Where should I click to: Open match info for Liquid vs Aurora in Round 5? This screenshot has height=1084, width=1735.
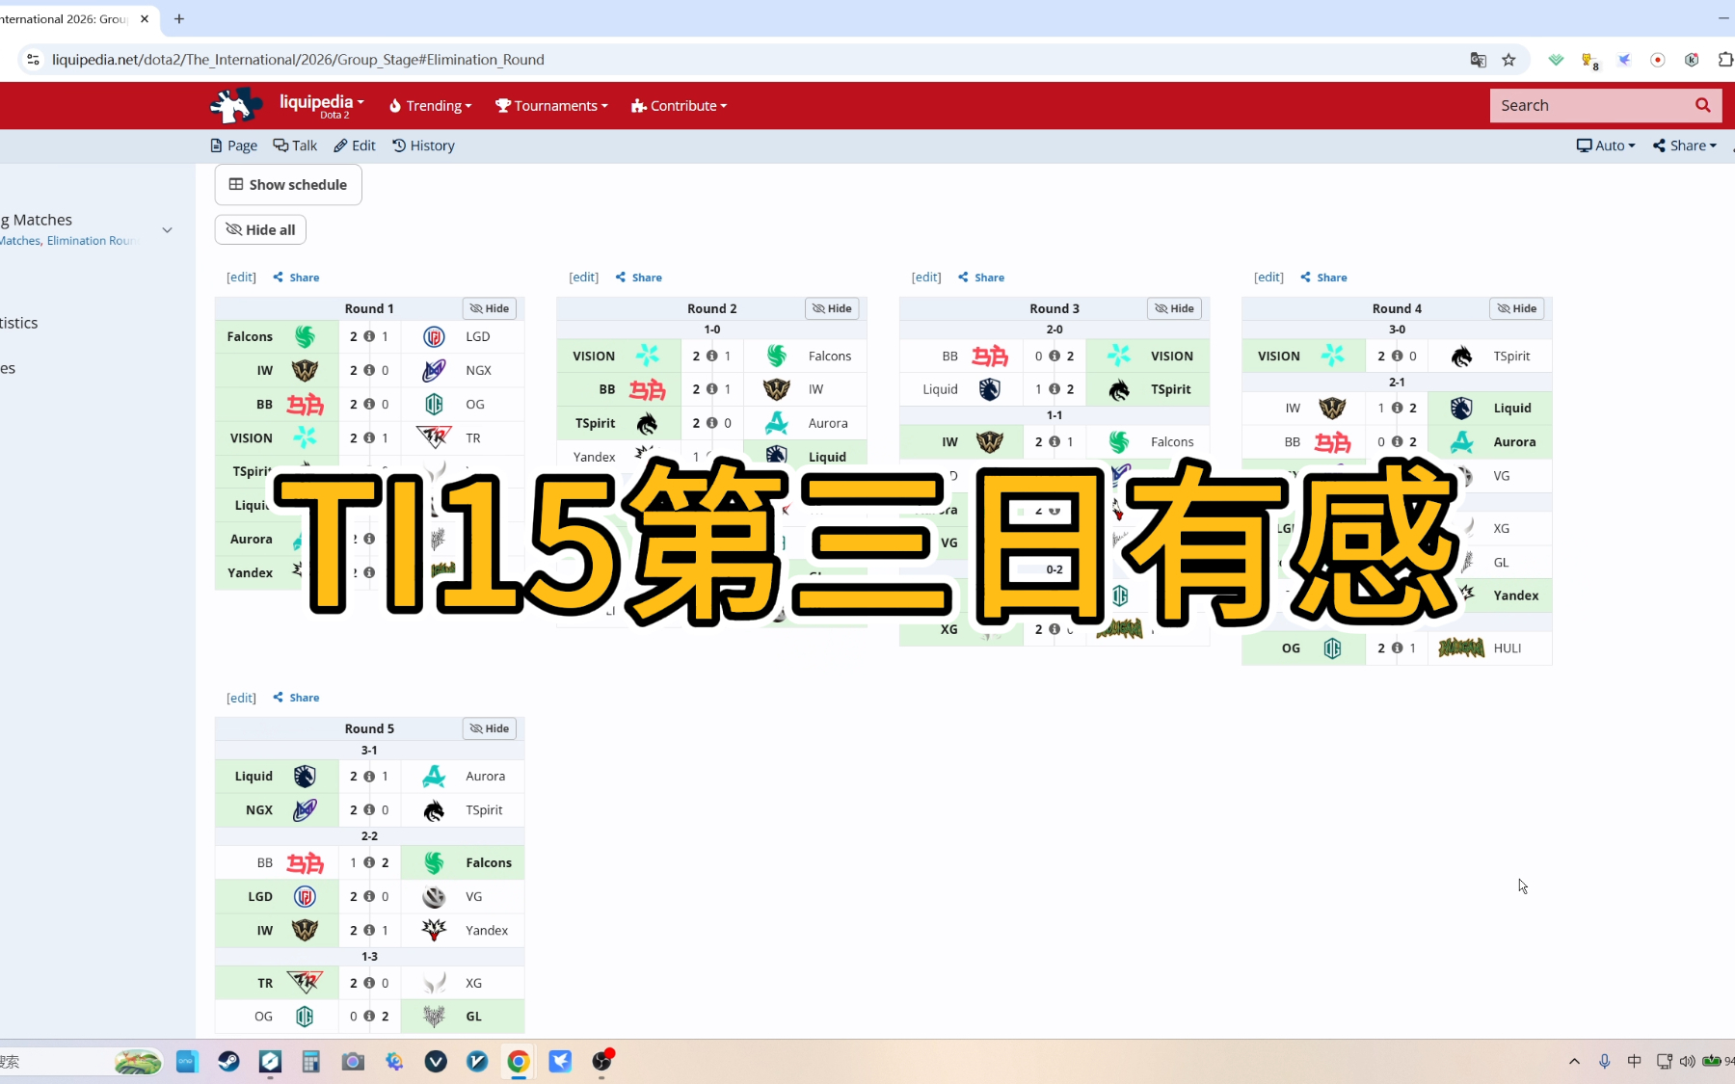(369, 776)
